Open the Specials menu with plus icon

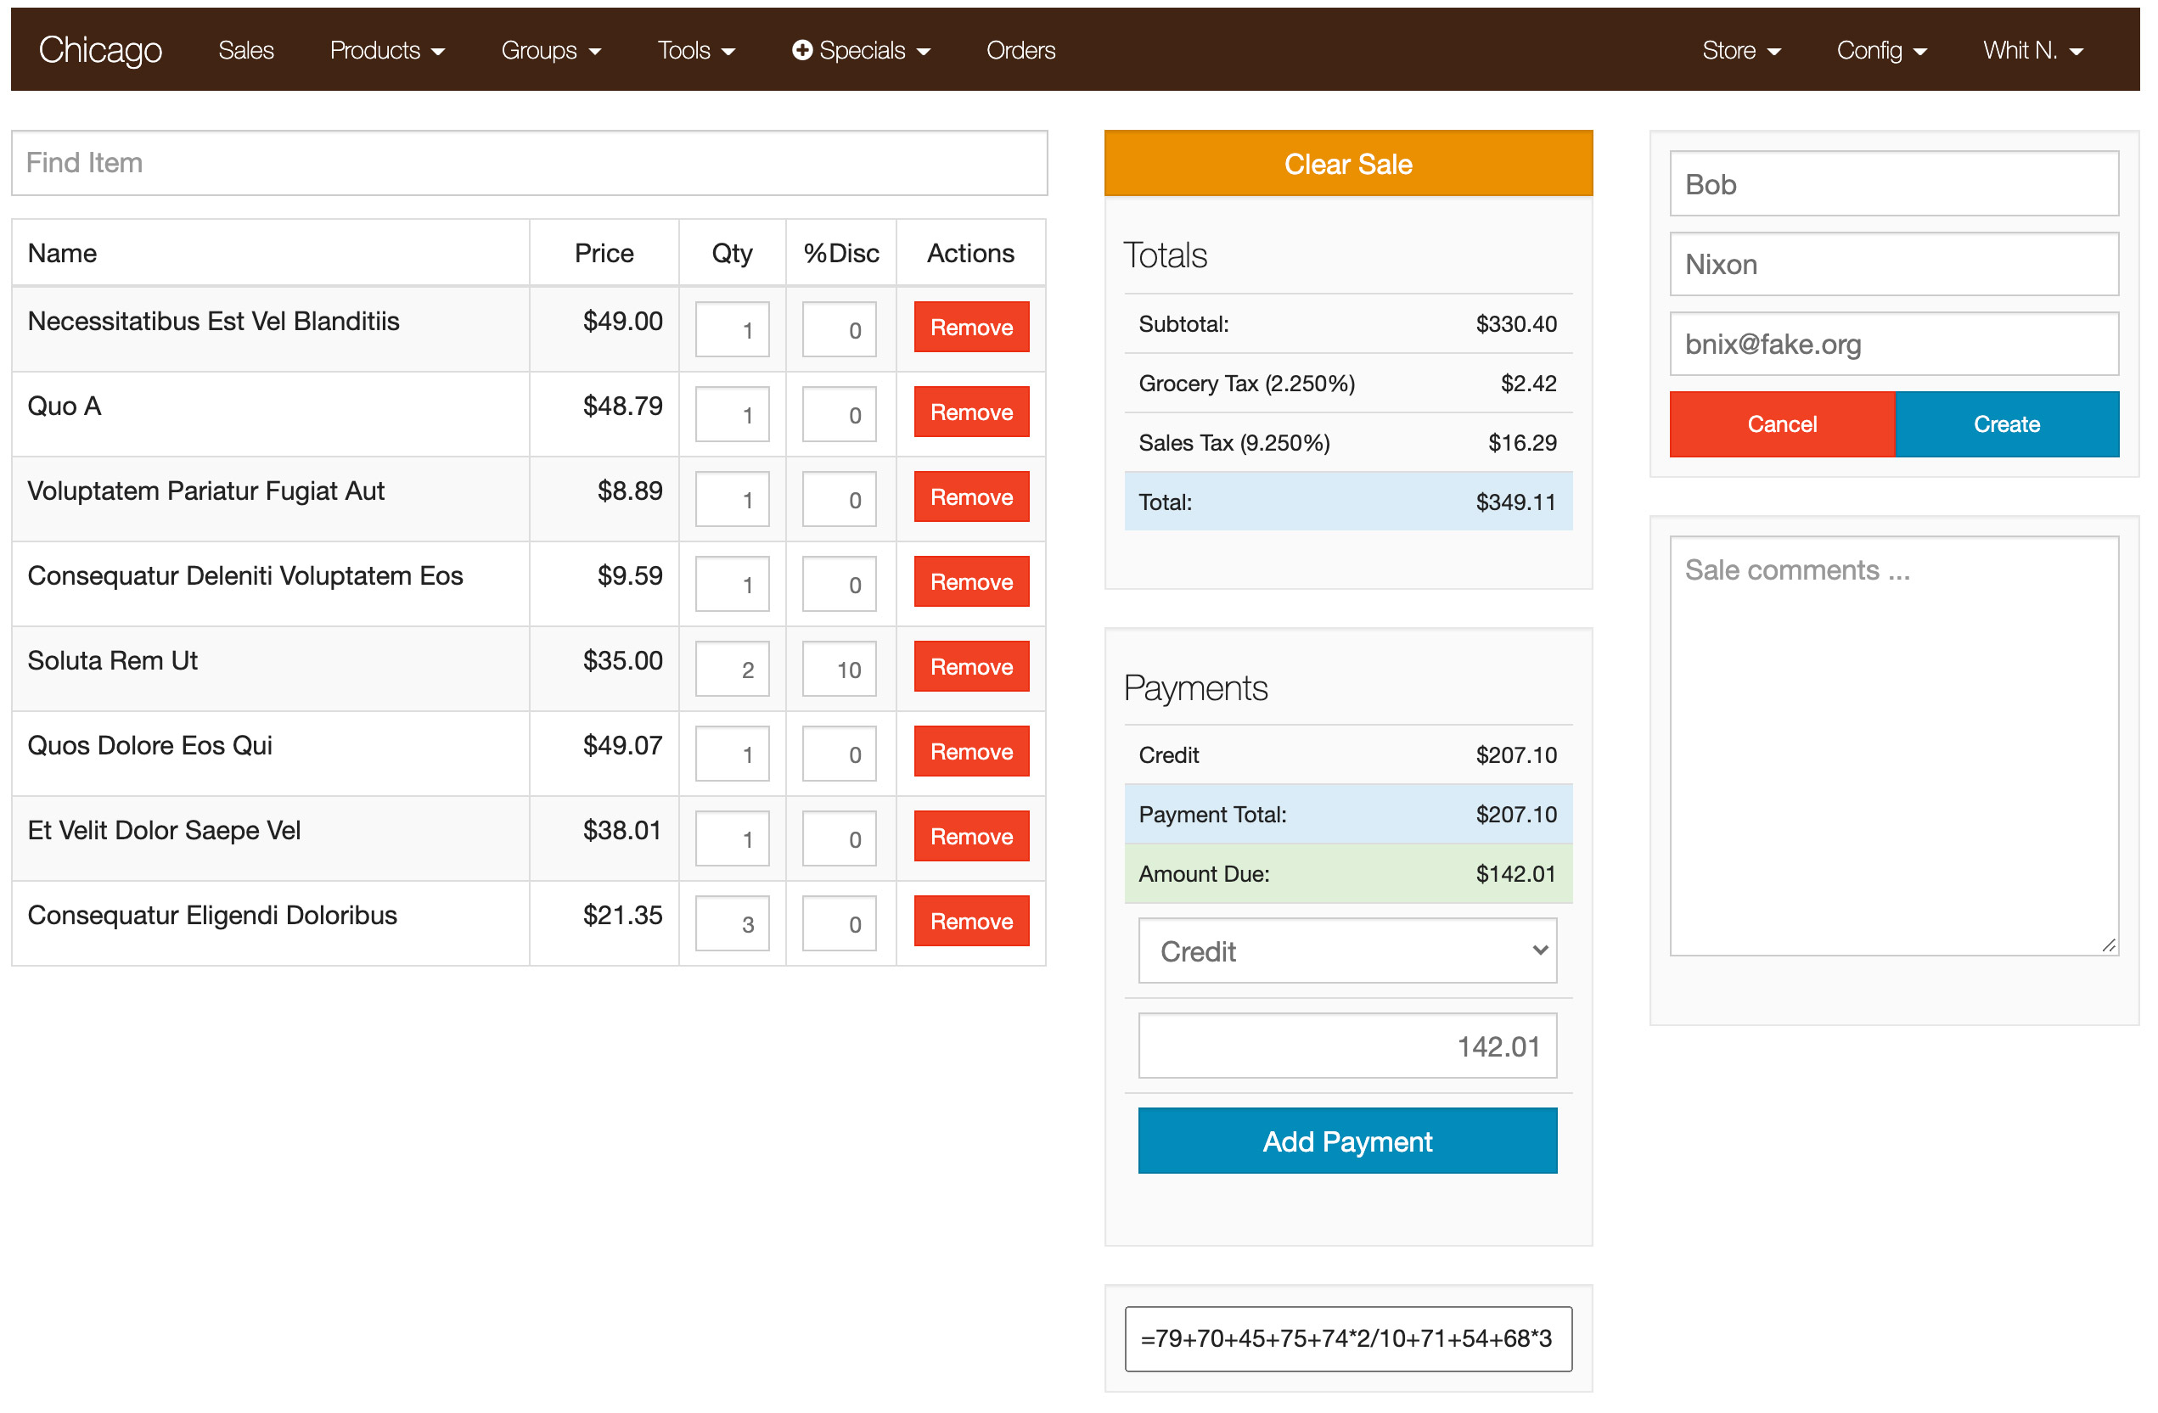point(861,51)
